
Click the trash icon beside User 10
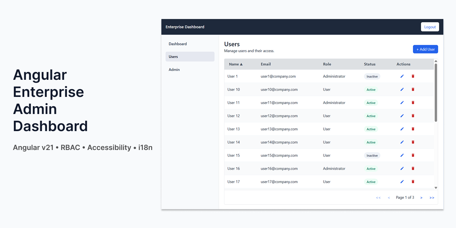[413, 89]
